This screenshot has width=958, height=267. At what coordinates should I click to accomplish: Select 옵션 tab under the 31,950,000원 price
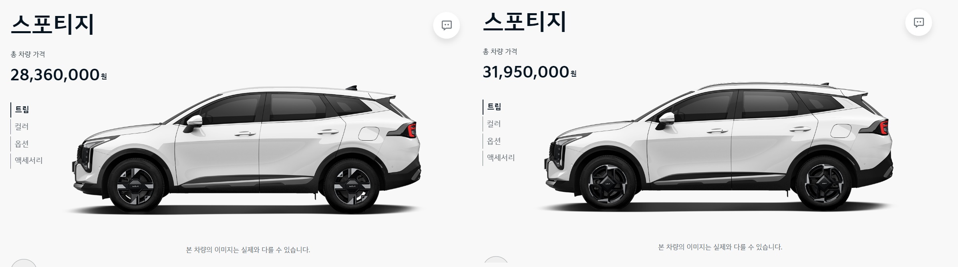click(494, 141)
